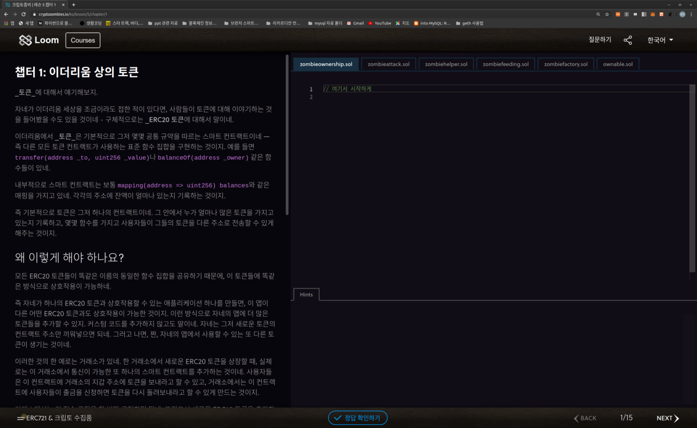
Task: Click the 파이썬으로 블 Medium bookmark
Action: coord(55,23)
